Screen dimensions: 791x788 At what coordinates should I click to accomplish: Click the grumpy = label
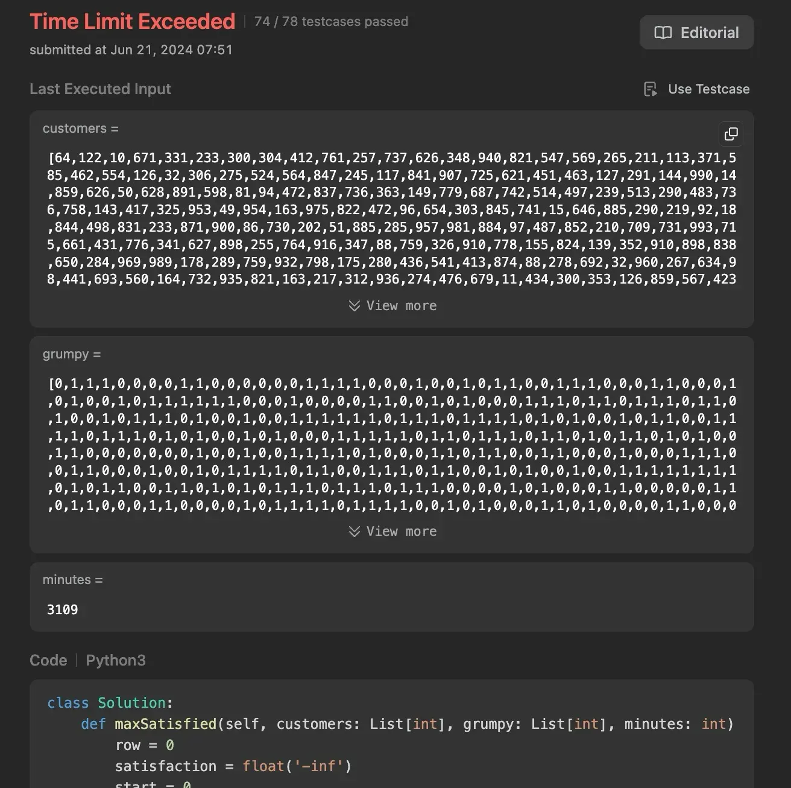(72, 354)
